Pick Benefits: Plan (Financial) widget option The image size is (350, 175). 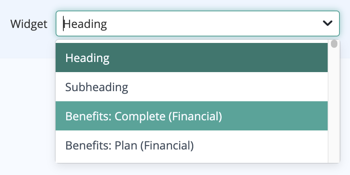(192, 145)
